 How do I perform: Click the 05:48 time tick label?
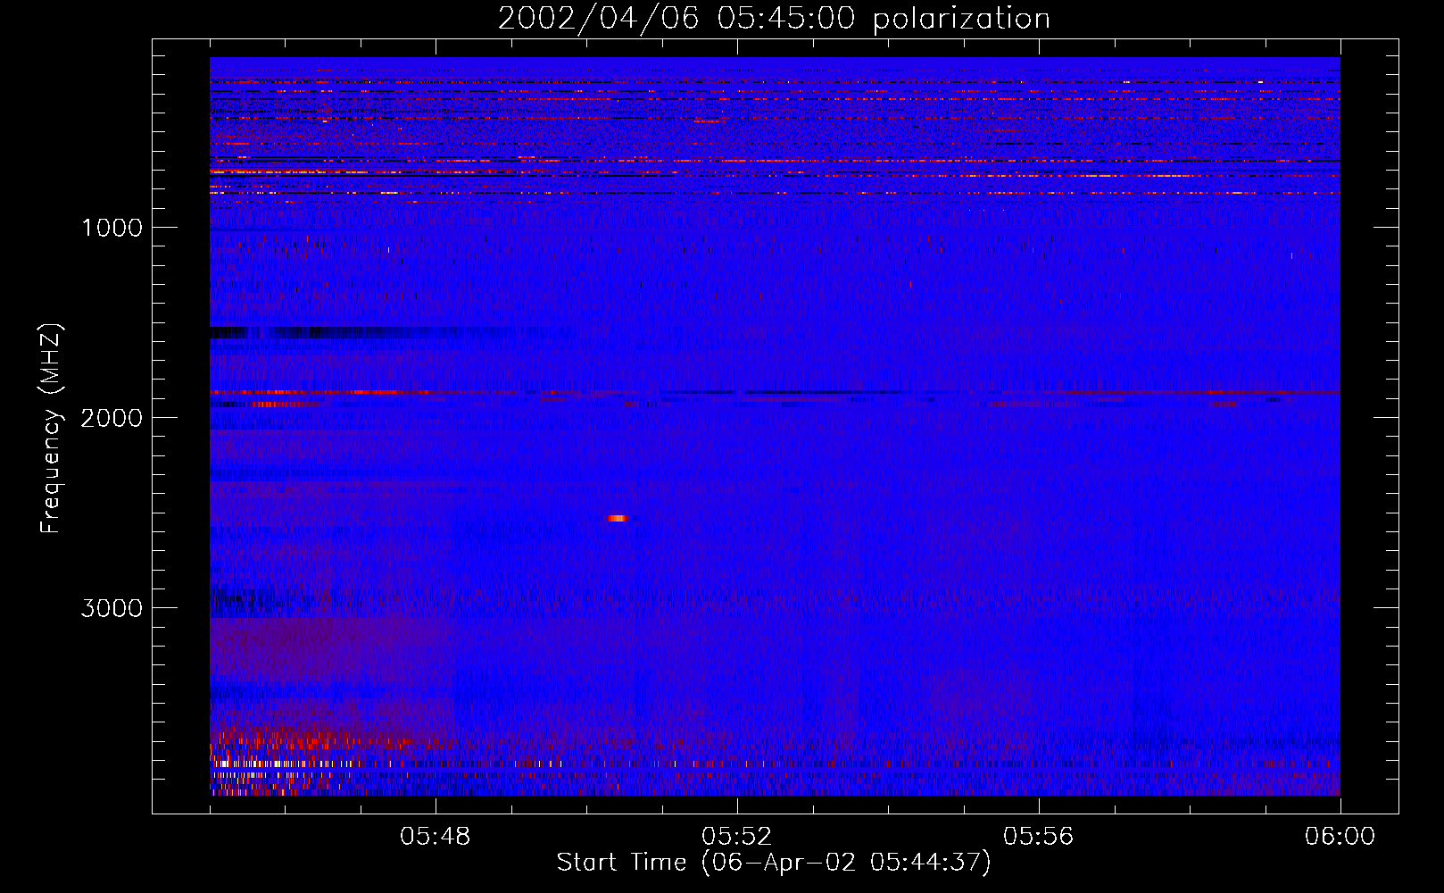coord(436,837)
